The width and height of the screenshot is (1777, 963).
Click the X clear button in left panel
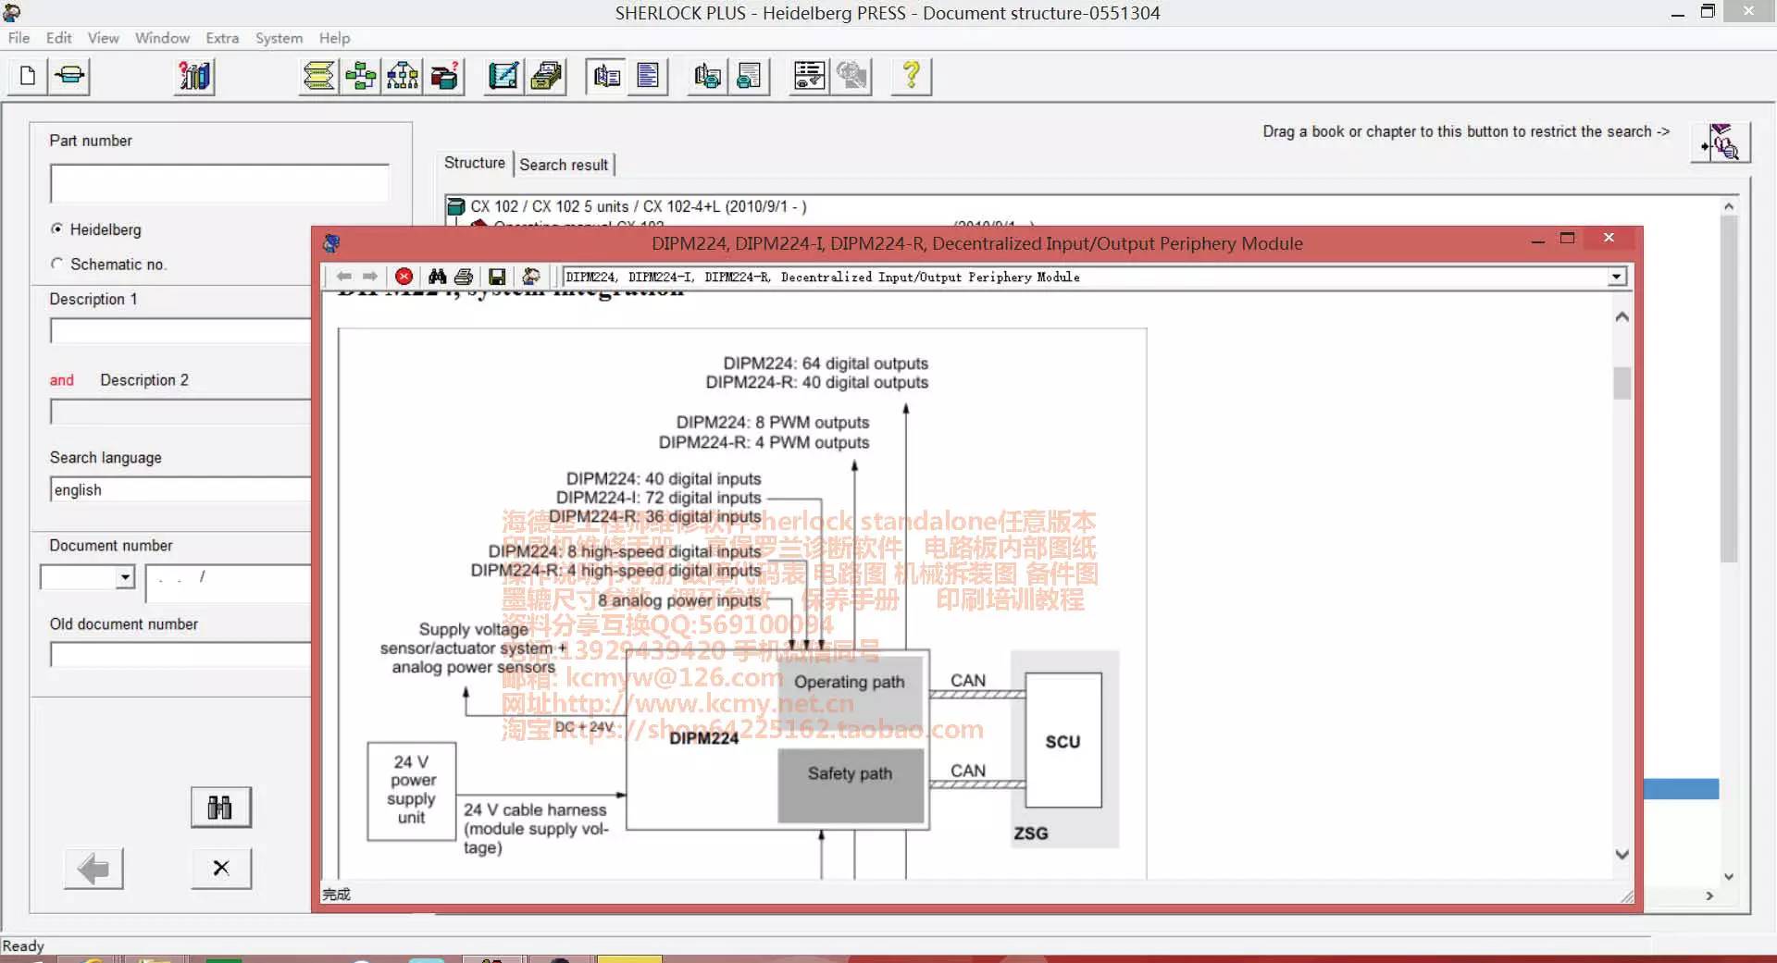221,869
